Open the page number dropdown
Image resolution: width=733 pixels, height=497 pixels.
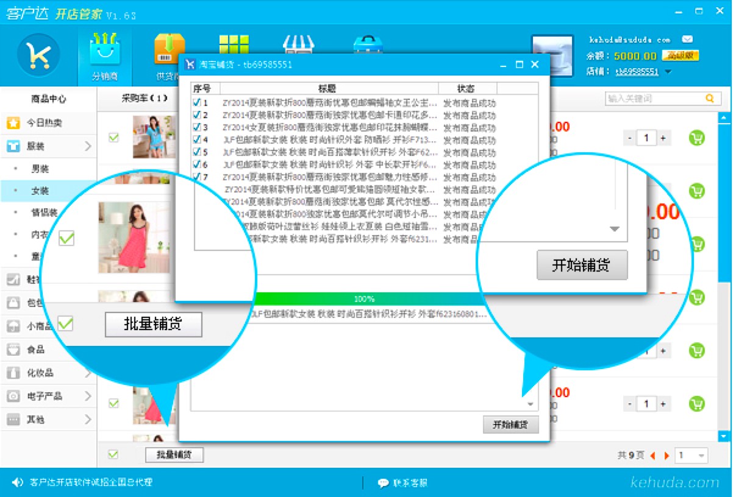tap(692, 455)
